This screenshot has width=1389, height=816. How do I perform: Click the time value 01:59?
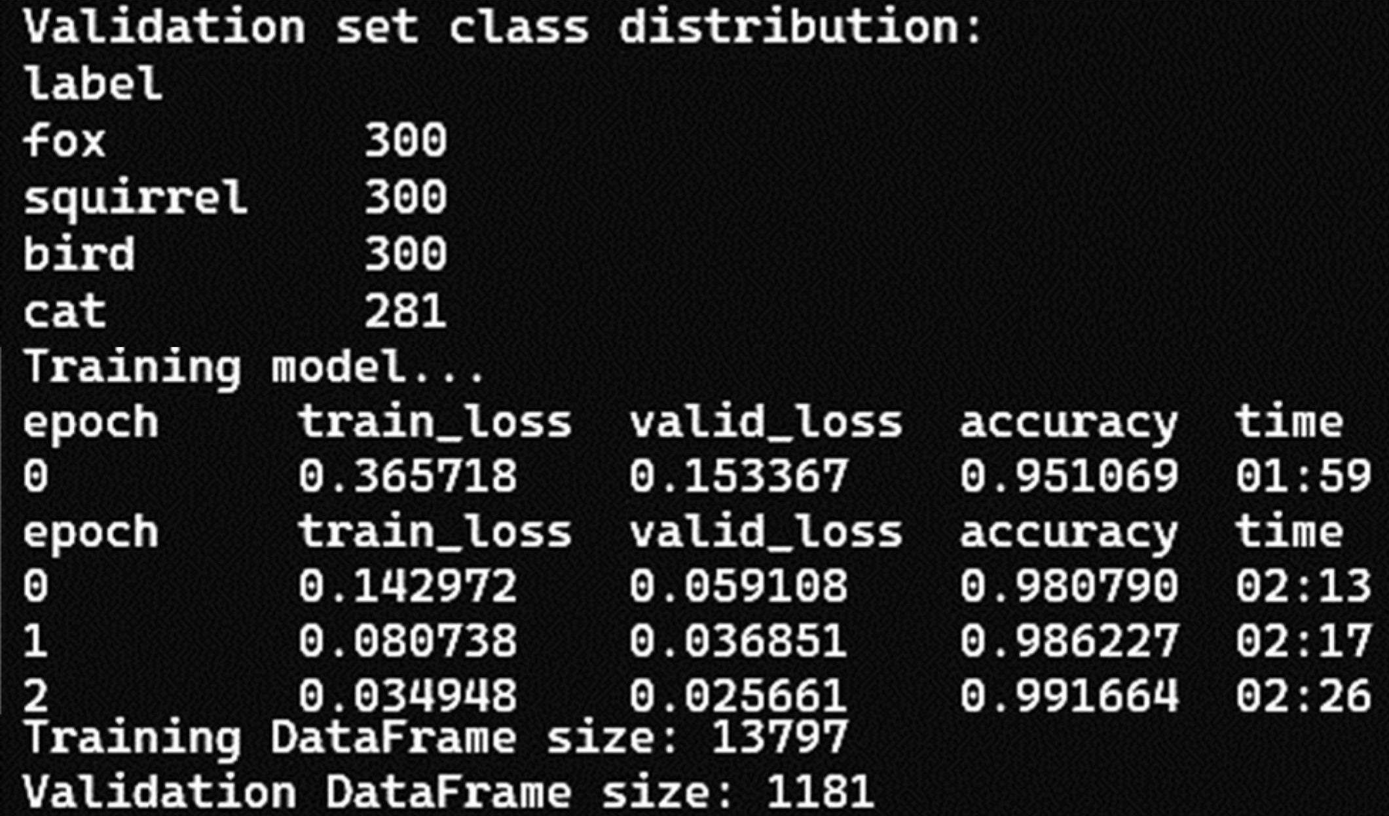[1303, 476]
